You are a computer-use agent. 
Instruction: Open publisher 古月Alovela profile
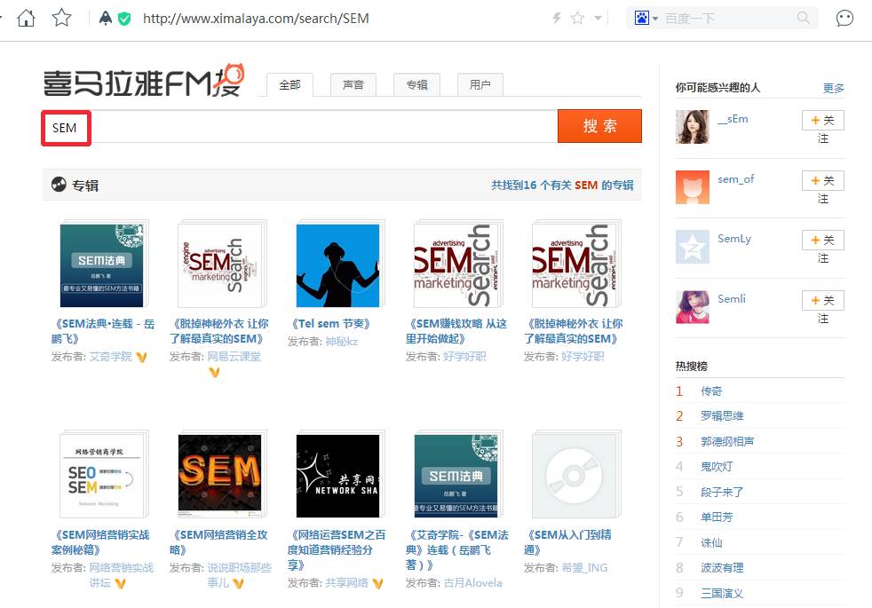pos(472,583)
